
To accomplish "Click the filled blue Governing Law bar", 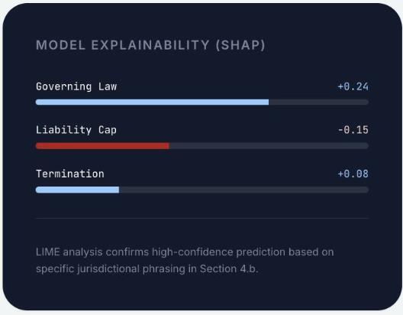I will [152, 102].
